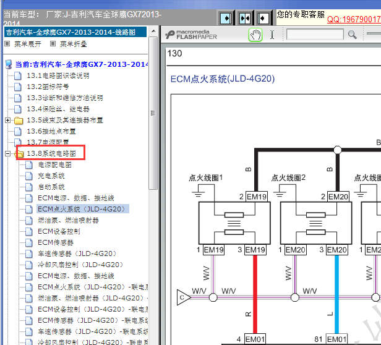Click the FlashPaper search magnifier icon
381x345 pixels.
(x=352, y=35)
